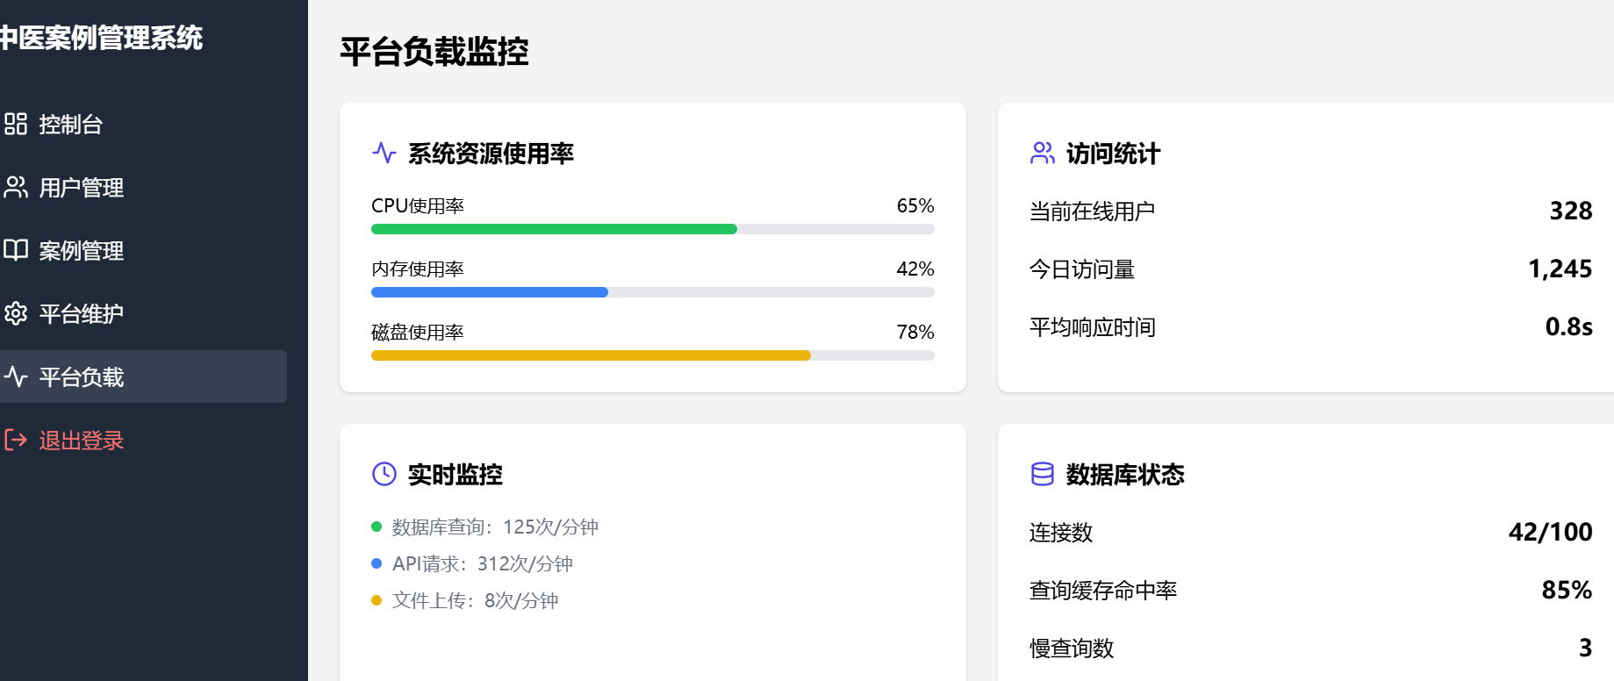Click the yellow 磁盘使用率 progress bar
The image size is (1614, 681).
(591, 355)
